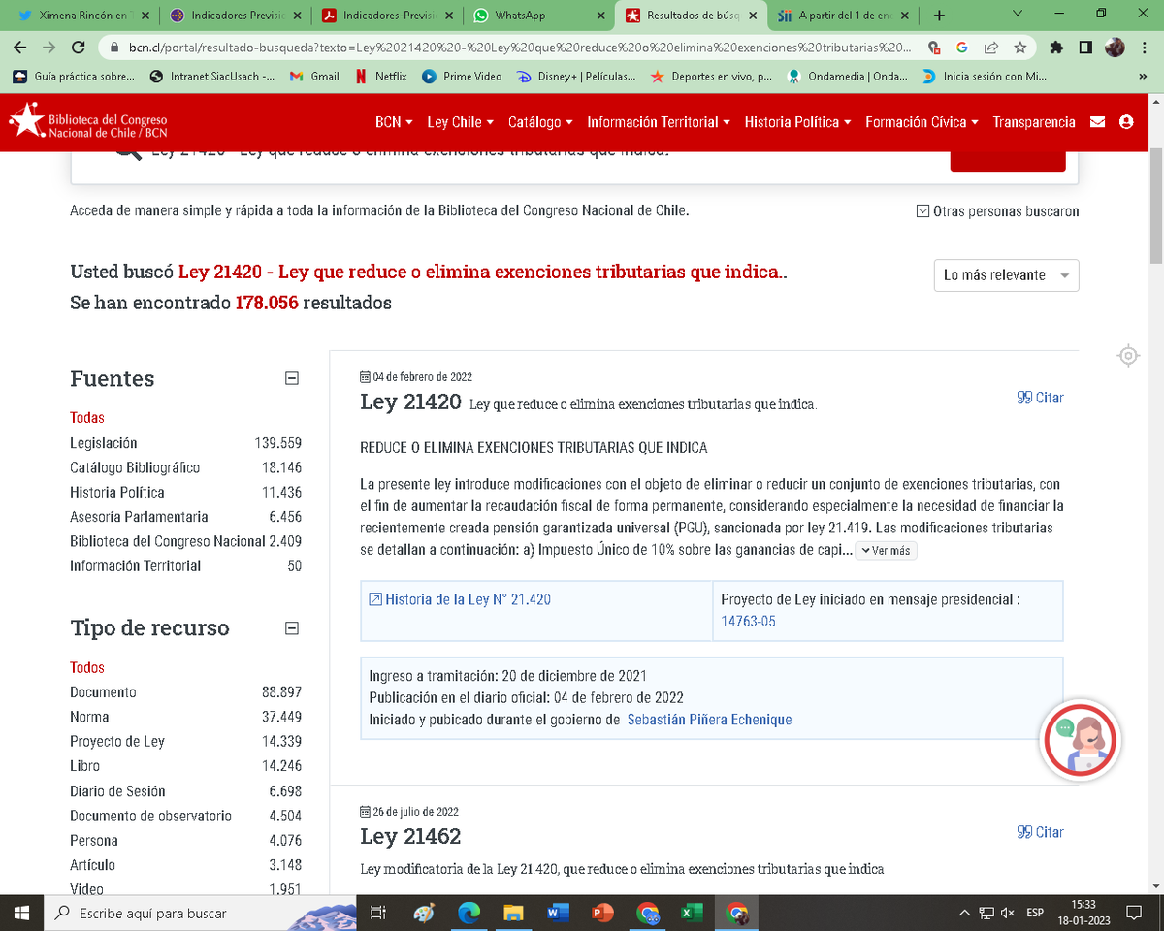Cite Ley 21462 with Citar
Image resolution: width=1164 pixels, height=931 pixels.
[1040, 832]
